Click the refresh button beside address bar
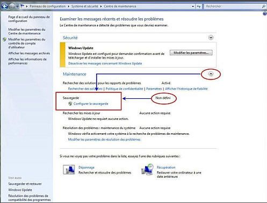 point(199,6)
